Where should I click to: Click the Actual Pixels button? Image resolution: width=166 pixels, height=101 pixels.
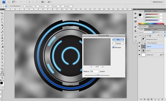(x=29, y=6)
